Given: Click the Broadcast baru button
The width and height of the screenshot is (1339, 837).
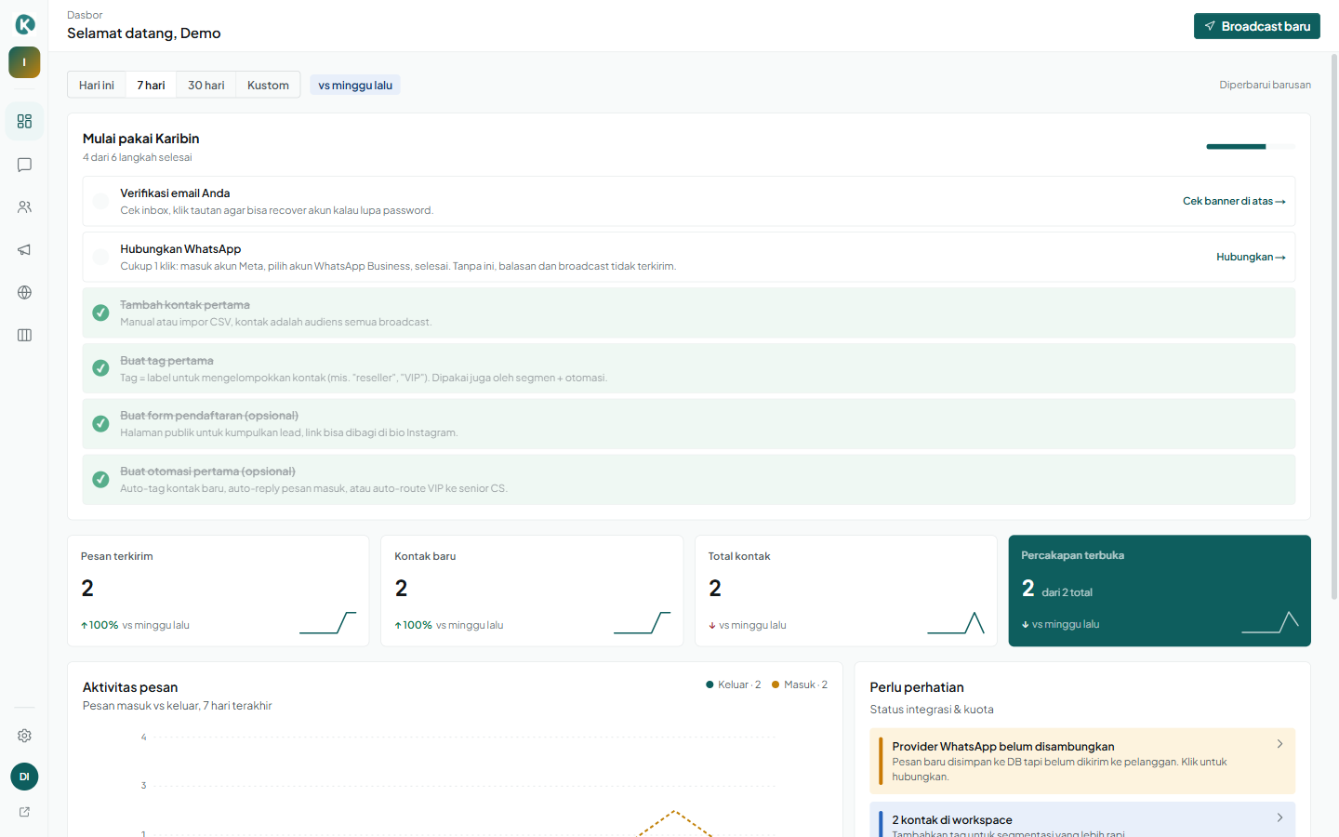Looking at the screenshot, I should coord(1257,26).
